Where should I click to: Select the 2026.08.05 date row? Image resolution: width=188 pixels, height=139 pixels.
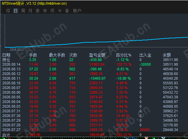tap(11, 97)
